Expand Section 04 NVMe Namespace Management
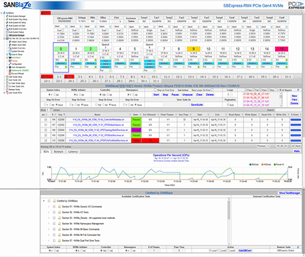Viewport: 305px width, 257px height. click(49, 224)
